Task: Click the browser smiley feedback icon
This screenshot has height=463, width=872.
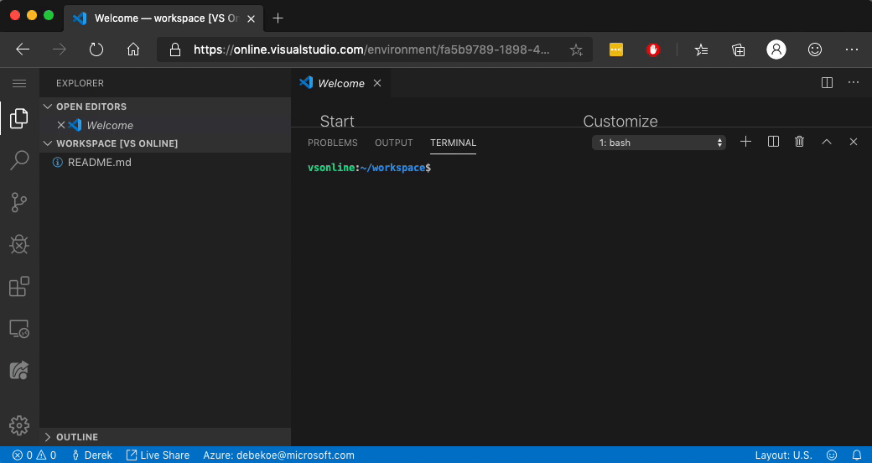Action: 815,49
